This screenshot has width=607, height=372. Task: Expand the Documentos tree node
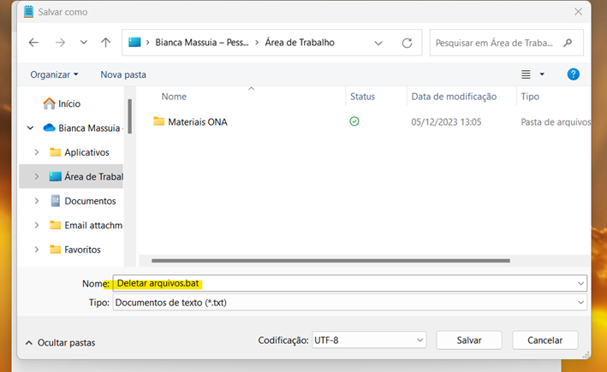click(x=36, y=201)
